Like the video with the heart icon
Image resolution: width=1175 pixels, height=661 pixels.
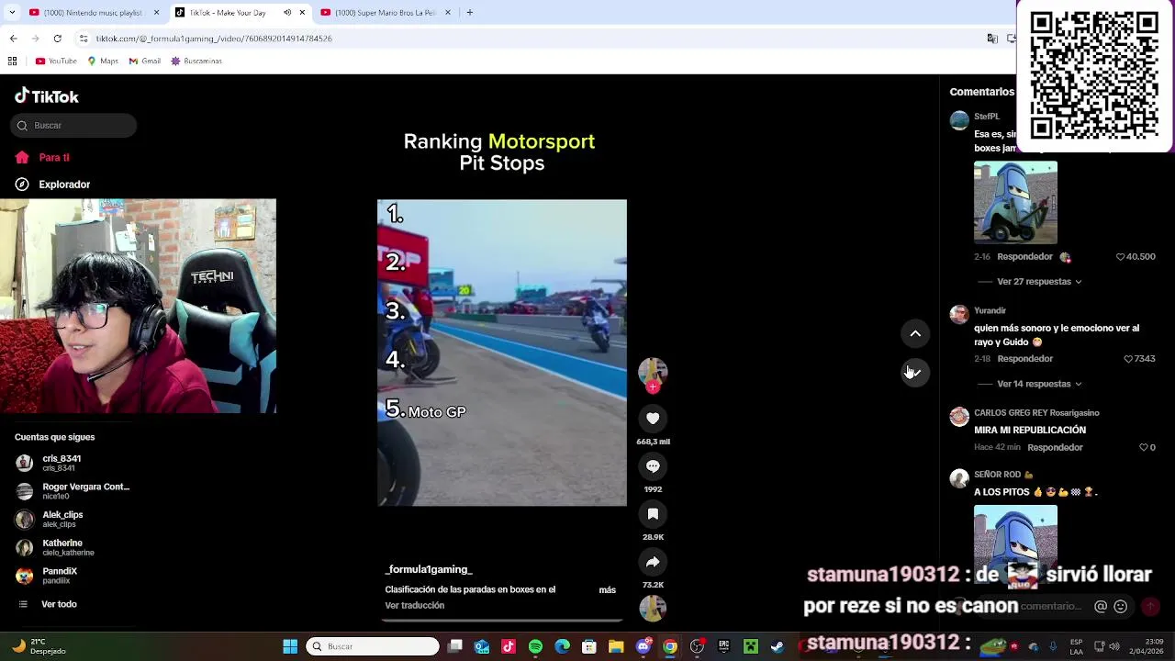[653, 419]
